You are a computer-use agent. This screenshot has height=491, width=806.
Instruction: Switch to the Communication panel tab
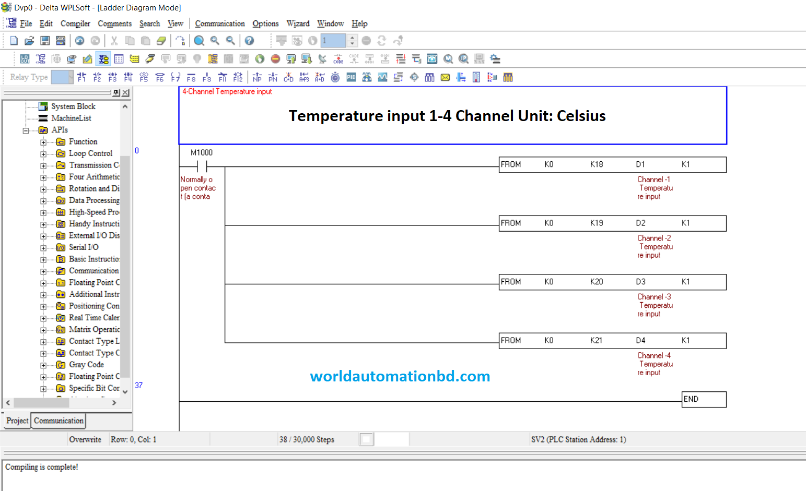(59, 421)
